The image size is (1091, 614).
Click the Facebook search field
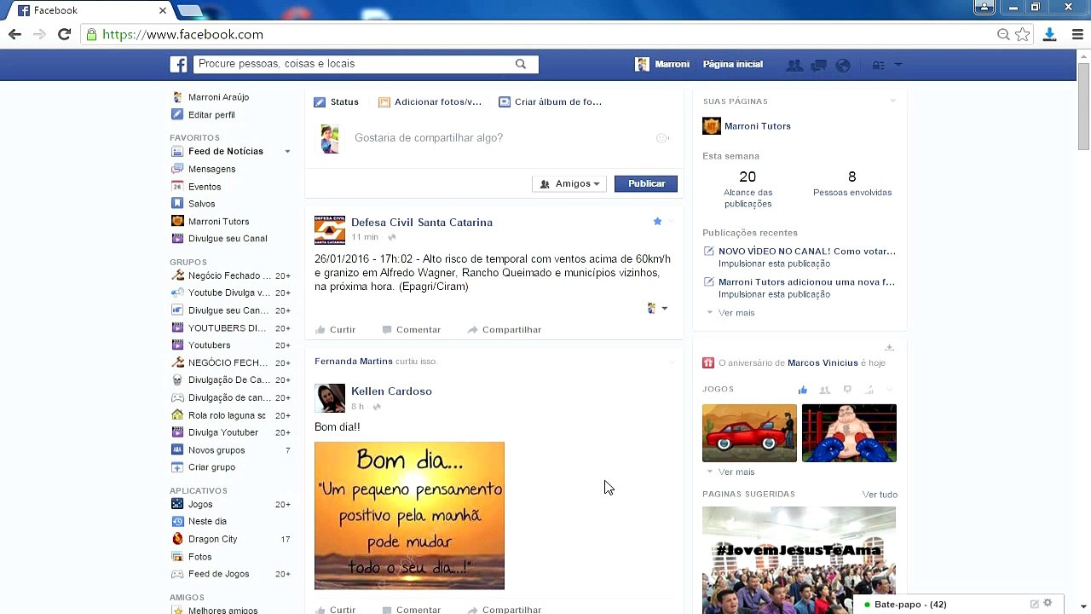pyautogui.click(x=366, y=64)
